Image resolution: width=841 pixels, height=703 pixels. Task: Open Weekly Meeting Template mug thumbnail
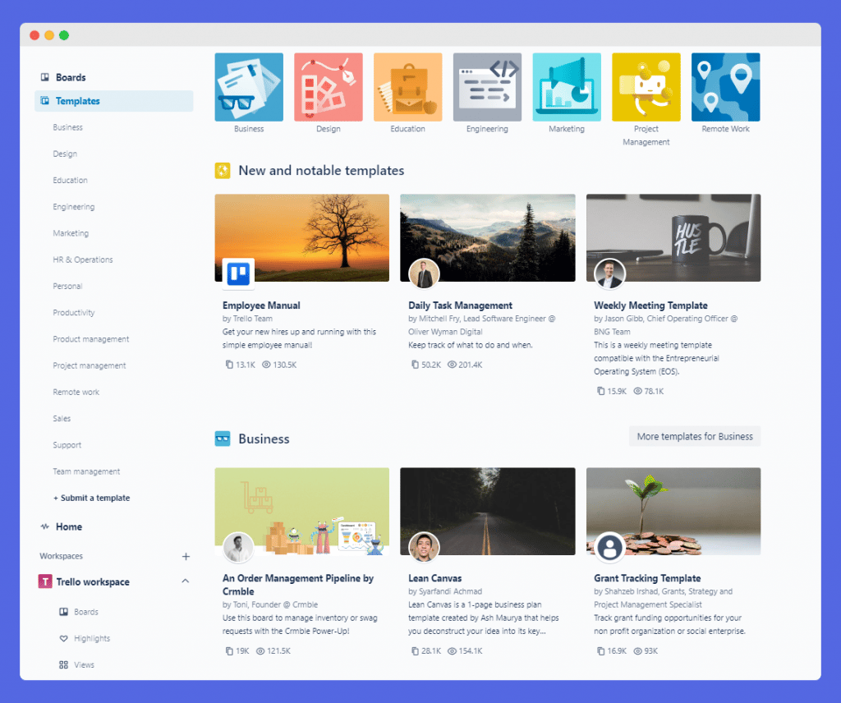tap(673, 237)
